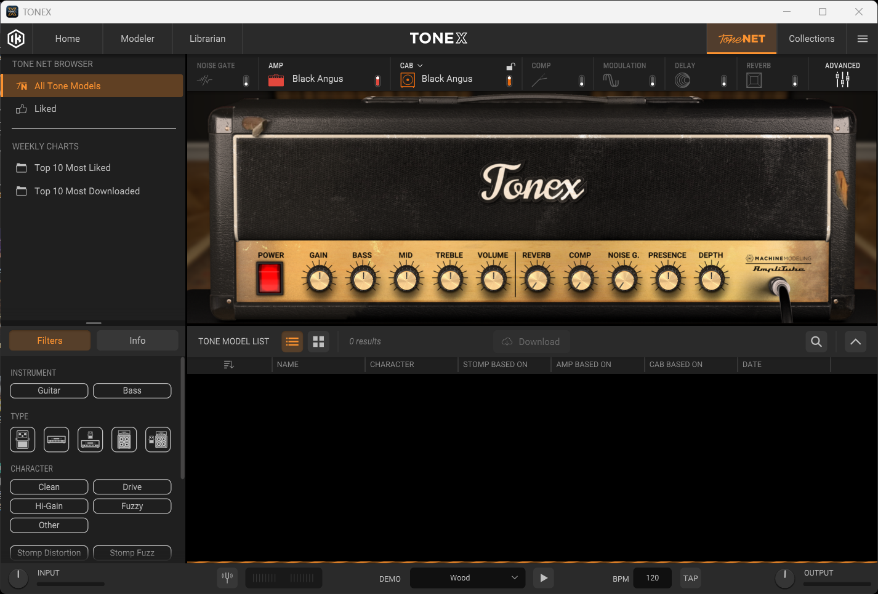The image size is (878, 594).
Task: Toggle the Comp module power switch
Action: (582, 81)
